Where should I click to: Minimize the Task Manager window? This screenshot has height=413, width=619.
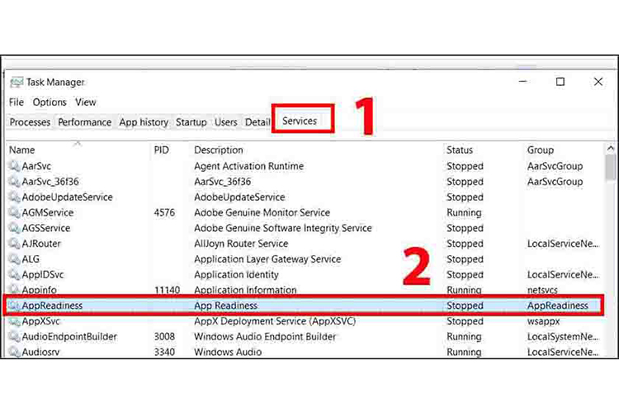[523, 82]
